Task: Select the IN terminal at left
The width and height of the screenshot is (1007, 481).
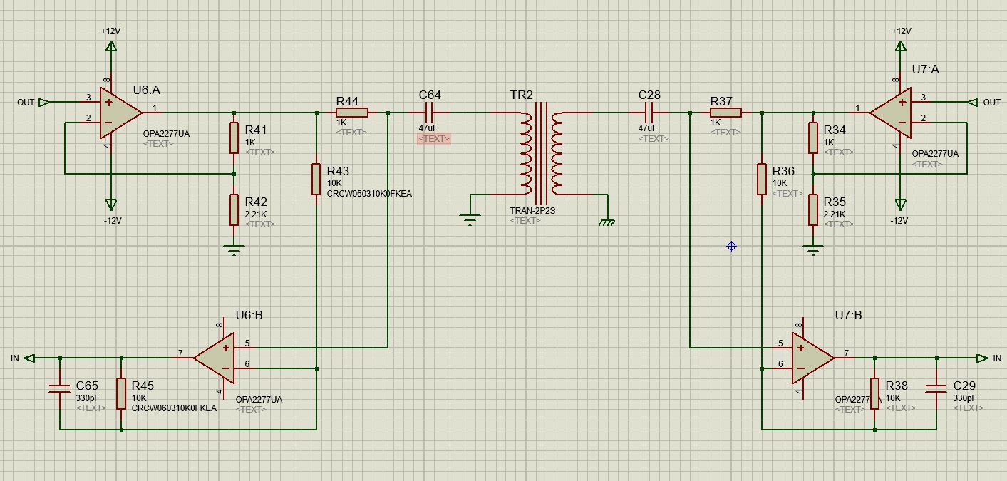Action: 29,358
